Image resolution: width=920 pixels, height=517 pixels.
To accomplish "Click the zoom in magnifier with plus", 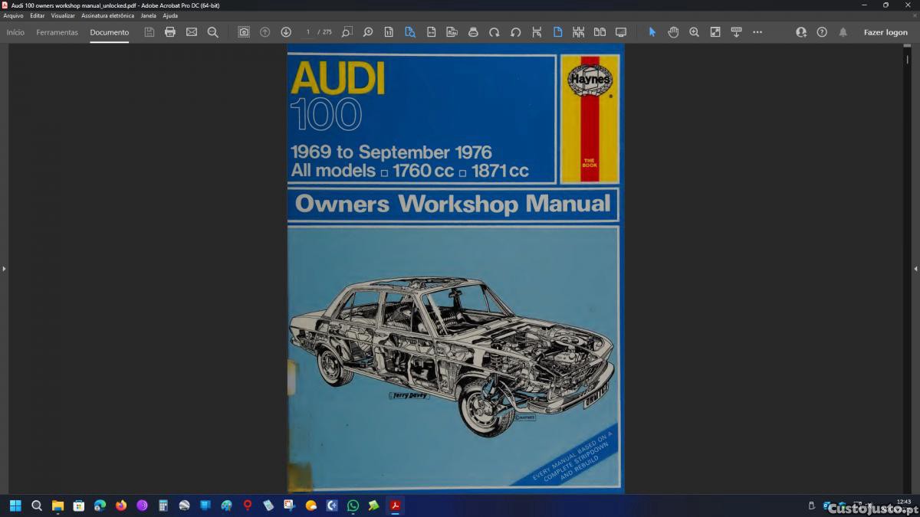I will click(694, 32).
